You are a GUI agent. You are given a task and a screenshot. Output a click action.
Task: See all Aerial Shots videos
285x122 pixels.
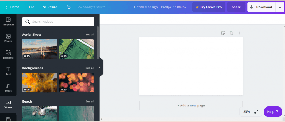[x=90, y=35]
